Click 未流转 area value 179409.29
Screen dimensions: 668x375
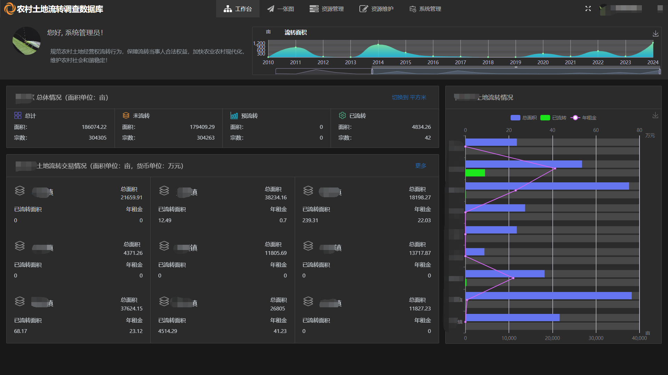point(202,127)
